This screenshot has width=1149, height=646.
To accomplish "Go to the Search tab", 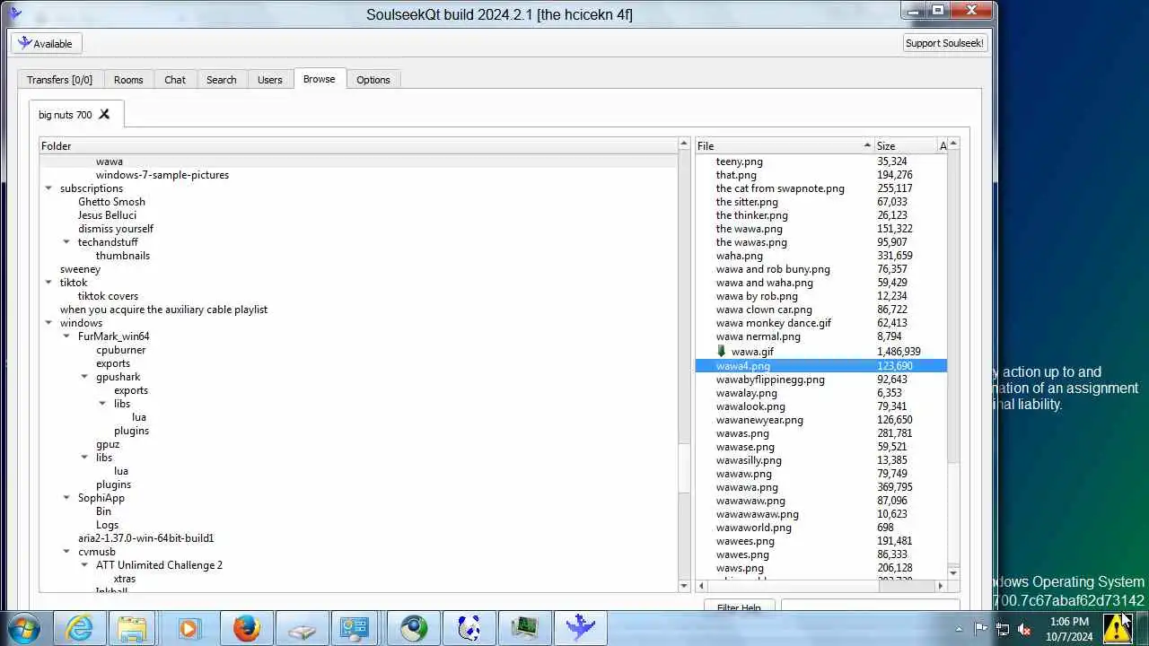I will tap(222, 80).
